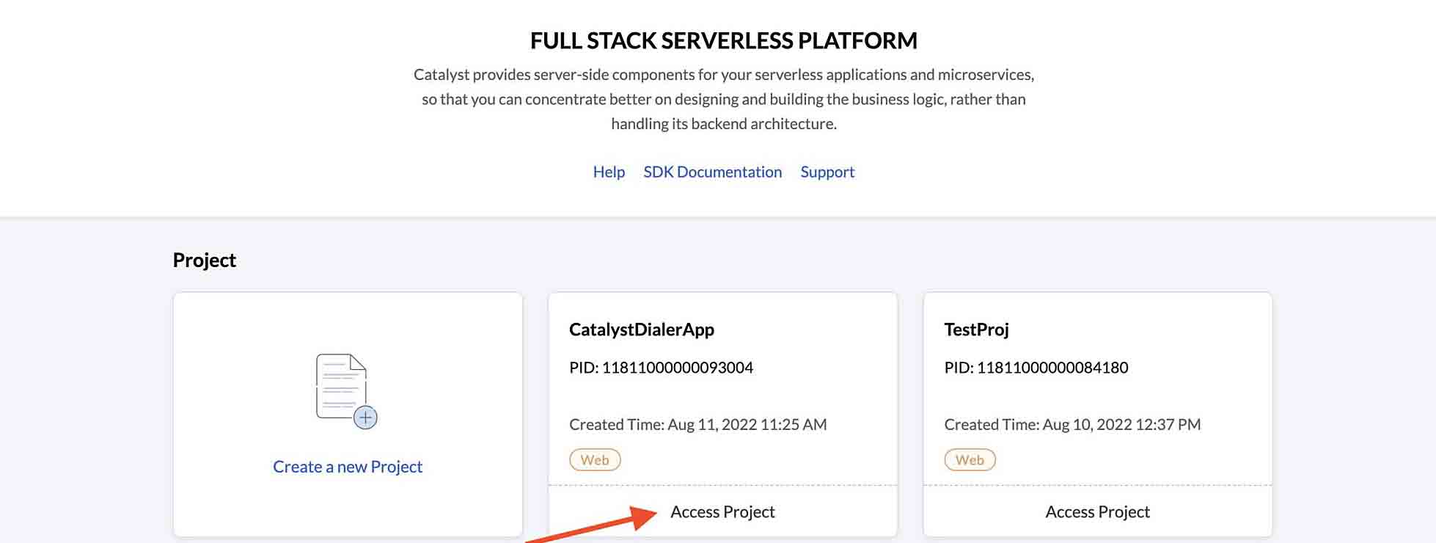Click the Project section heading

pyautogui.click(x=205, y=260)
